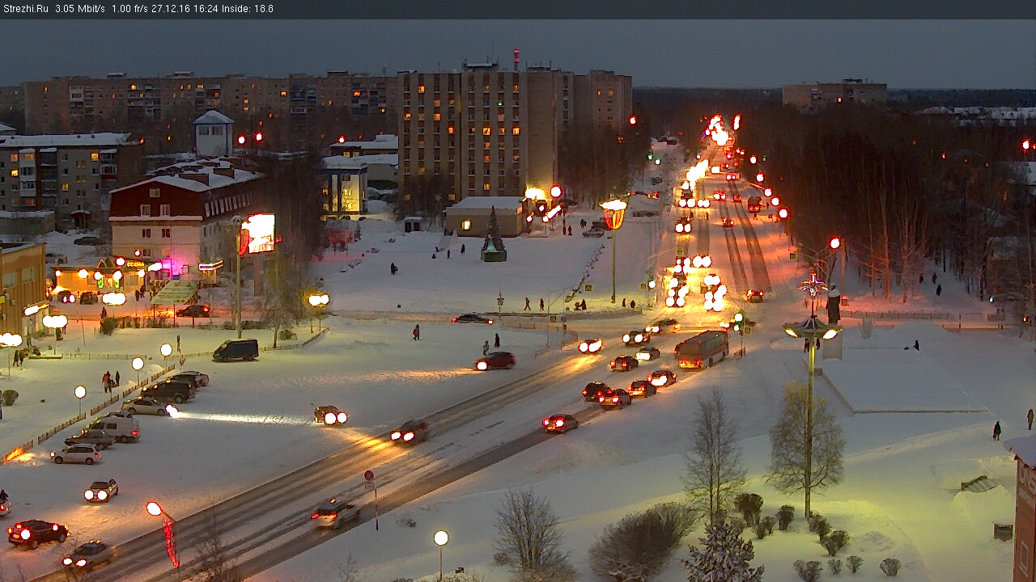Click the Inside: 18.8 temperature reading

[248, 9]
